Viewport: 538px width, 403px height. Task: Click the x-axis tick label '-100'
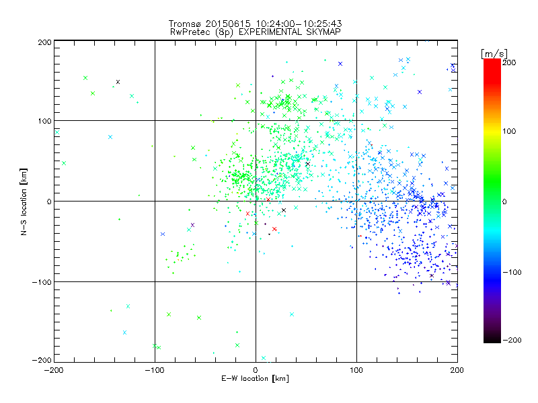click(155, 371)
